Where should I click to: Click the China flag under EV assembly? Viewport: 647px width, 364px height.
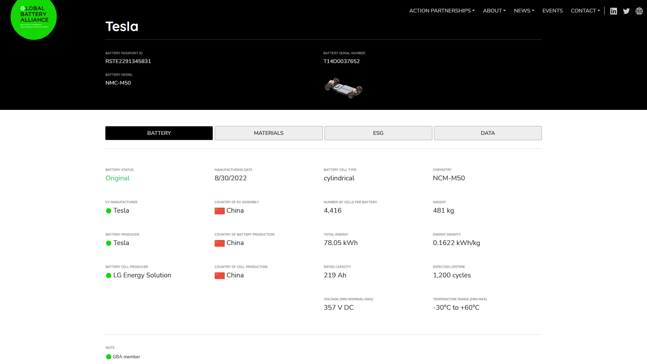point(220,211)
